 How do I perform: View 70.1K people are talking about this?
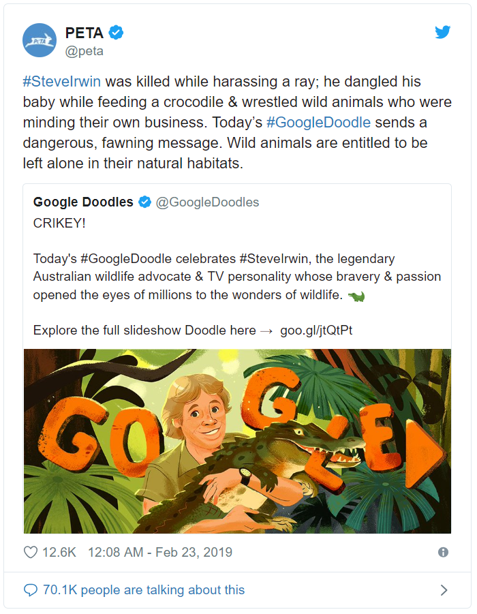tap(144, 589)
